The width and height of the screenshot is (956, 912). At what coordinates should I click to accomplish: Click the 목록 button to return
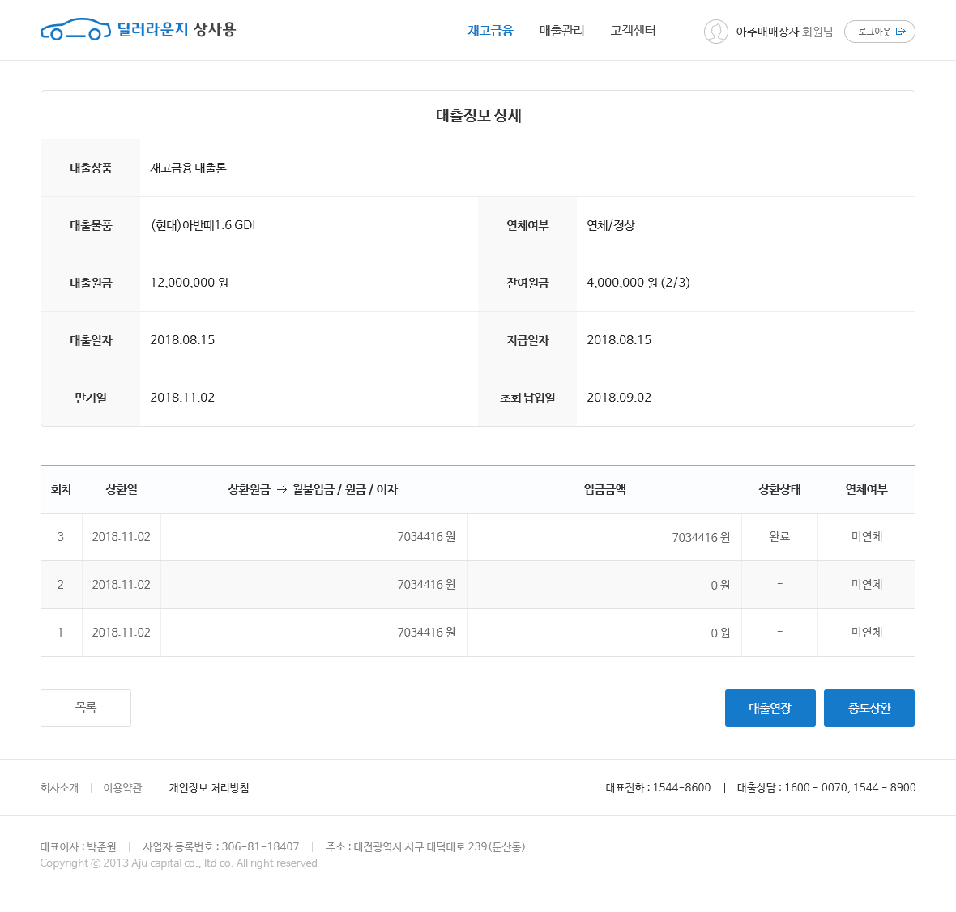85,707
